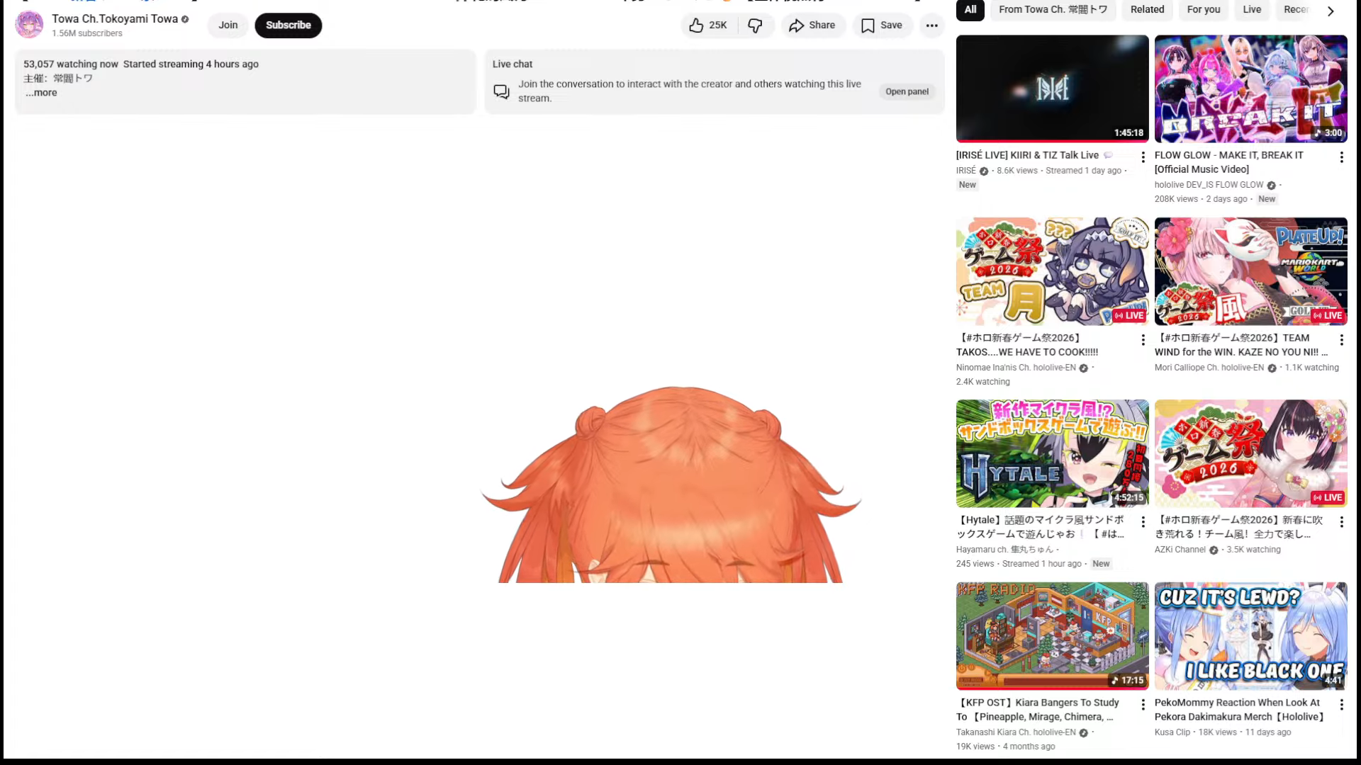Select the Live filter chip
Screen dimensions: 1361x765
1252,10
